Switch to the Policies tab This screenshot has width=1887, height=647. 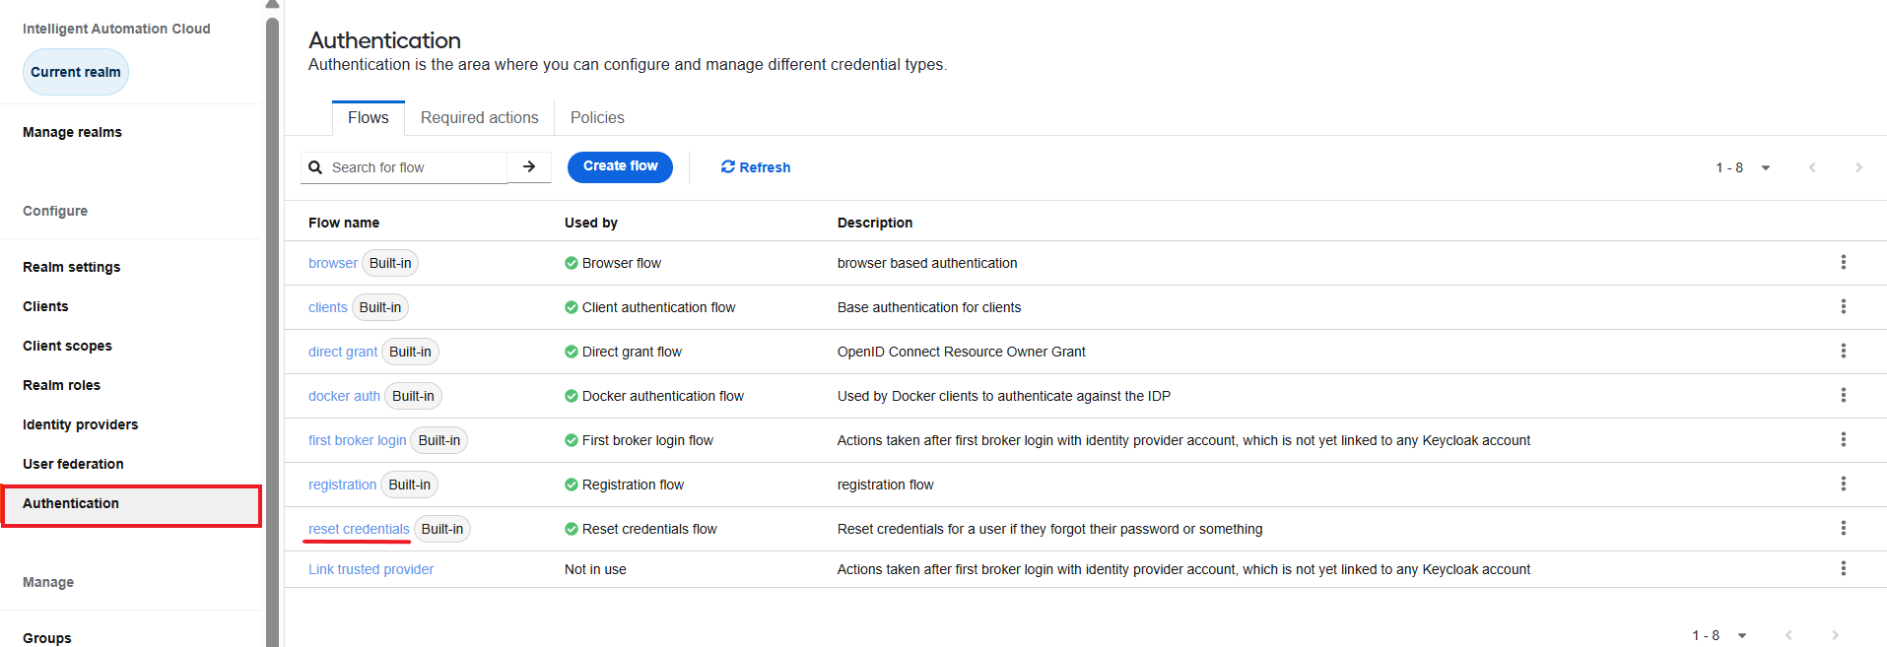597,118
